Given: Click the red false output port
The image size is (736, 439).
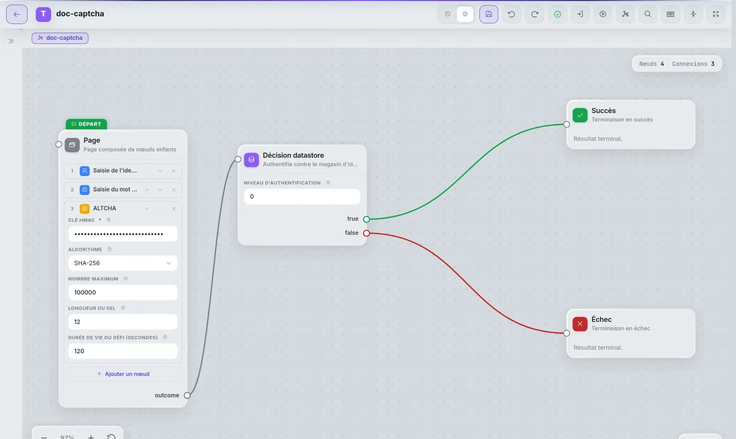Looking at the screenshot, I should [366, 233].
